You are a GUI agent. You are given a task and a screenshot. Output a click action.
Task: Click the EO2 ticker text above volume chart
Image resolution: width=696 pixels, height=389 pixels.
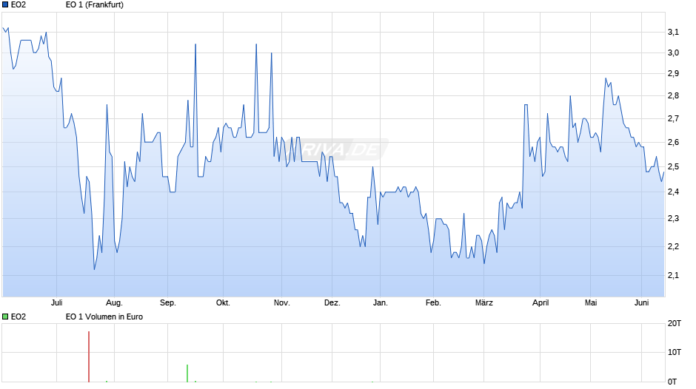pyautogui.click(x=19, y=317)
